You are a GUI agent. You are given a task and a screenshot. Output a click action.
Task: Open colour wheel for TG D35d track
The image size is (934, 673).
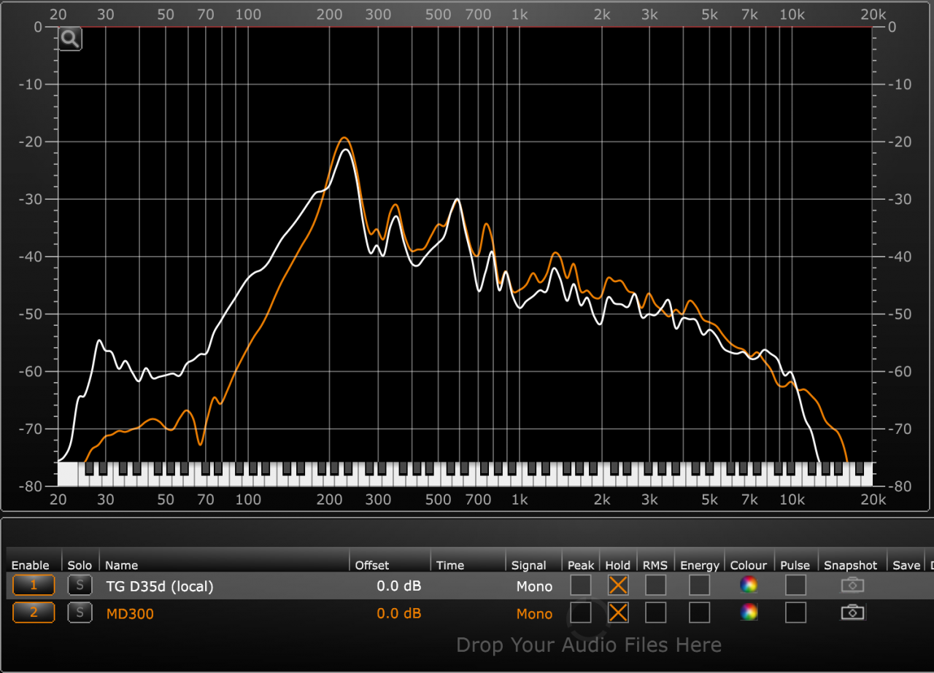[749, 585]
